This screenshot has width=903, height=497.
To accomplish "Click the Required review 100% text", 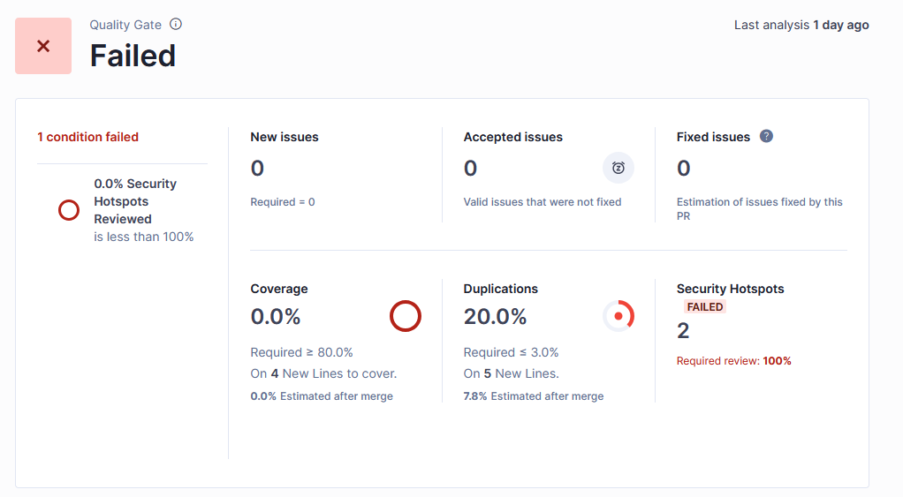I will [733, 361].
